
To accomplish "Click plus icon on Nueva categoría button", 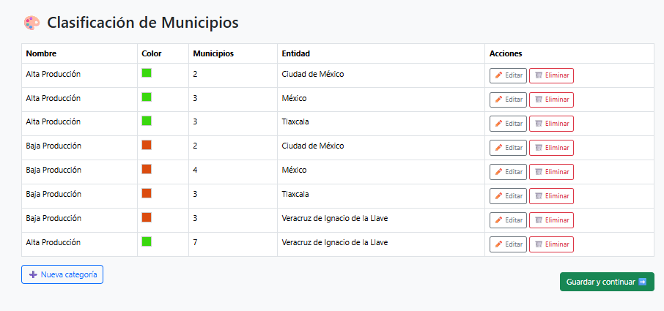I will click(33, 274).
